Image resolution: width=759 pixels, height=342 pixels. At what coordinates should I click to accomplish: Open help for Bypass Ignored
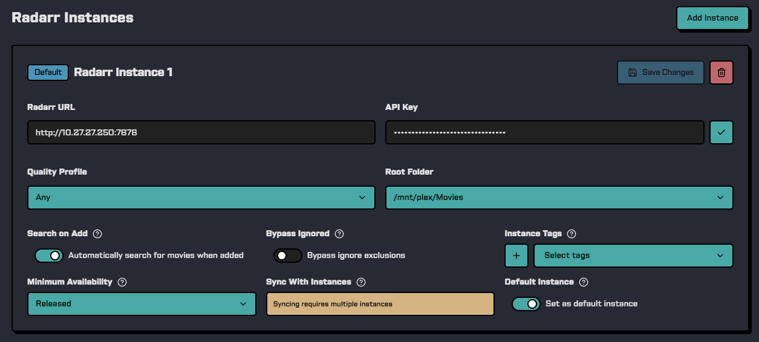pos(339,234)
